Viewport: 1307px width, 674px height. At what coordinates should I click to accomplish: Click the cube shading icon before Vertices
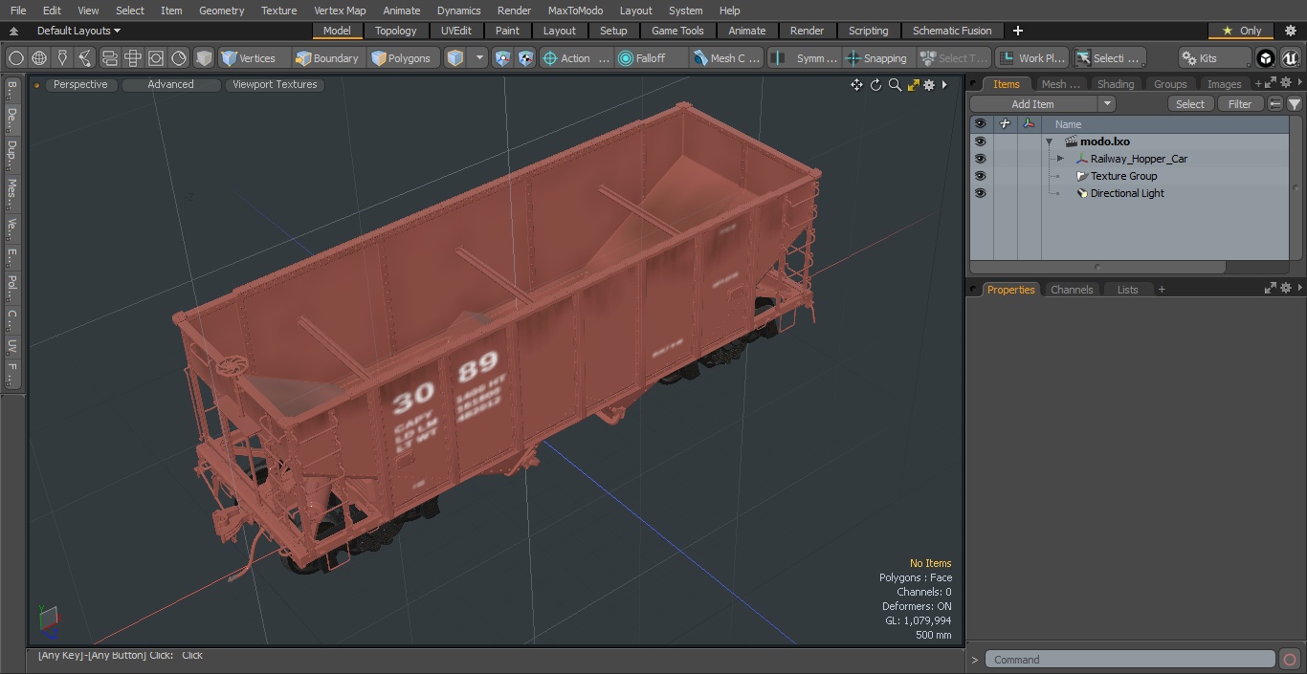(x=204, y=58)
